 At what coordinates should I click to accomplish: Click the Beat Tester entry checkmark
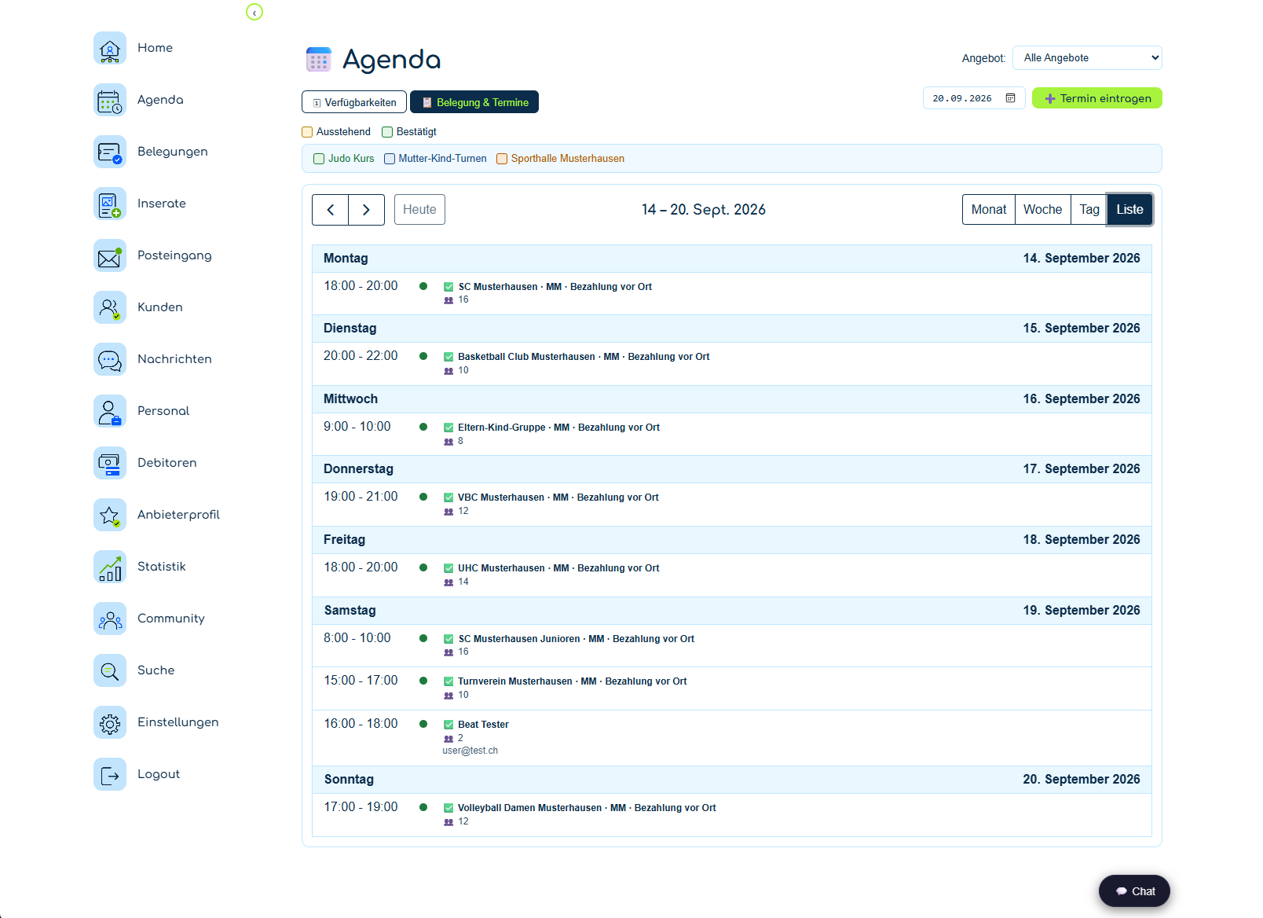(448, 725)
